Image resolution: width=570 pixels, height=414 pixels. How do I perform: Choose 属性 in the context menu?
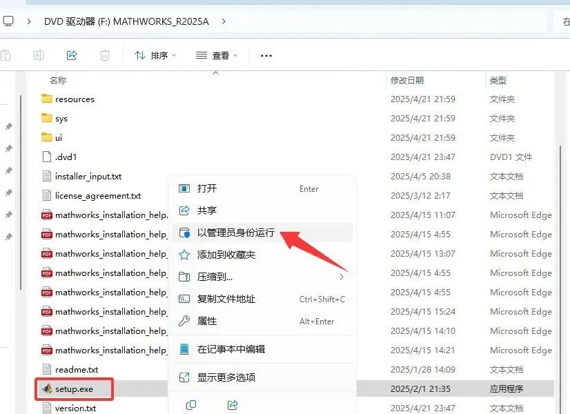(x=262, y=321)
